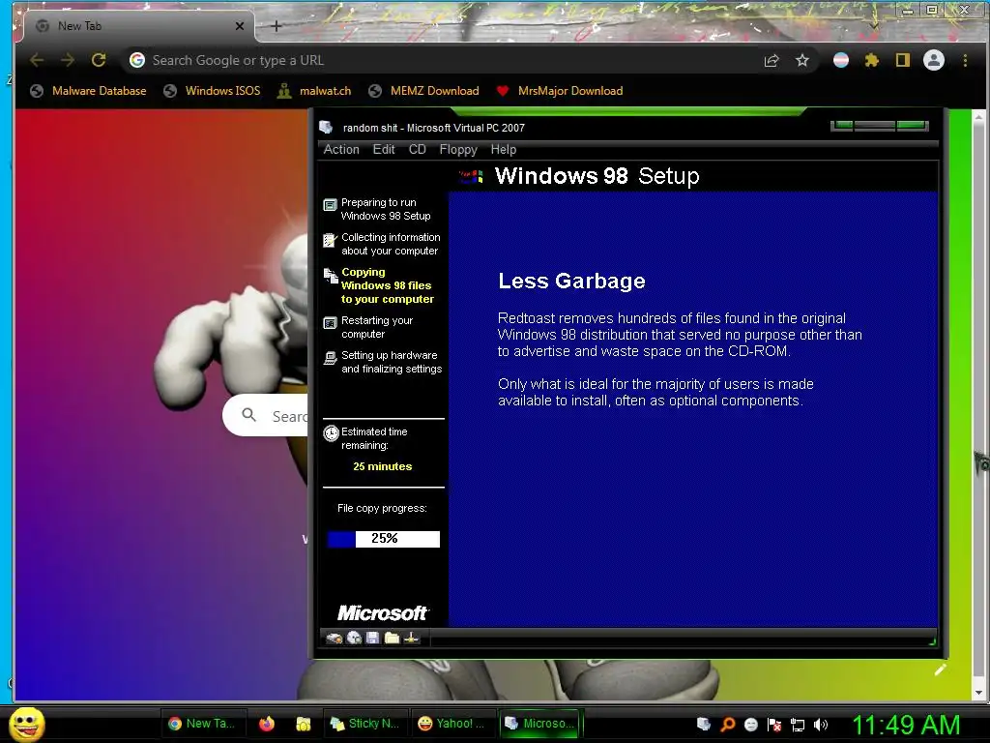Open the Chrome Extensions puzzle icon
990x743 pixels.
pyautogui.click(x=872, y=60)
